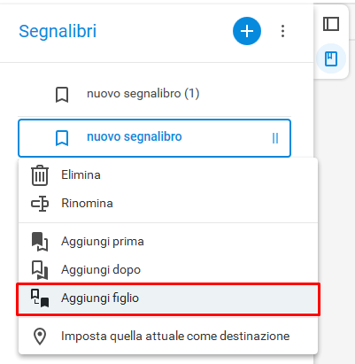
Task: Click the blue plus add bookmark button
Action: [247, 31]
